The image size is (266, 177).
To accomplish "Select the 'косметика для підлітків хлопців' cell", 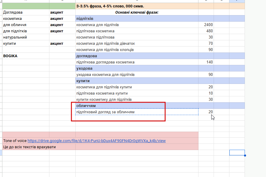I will [137, 50].
